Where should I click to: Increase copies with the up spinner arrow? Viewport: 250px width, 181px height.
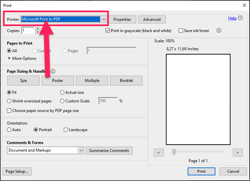[x=38, y=29]
